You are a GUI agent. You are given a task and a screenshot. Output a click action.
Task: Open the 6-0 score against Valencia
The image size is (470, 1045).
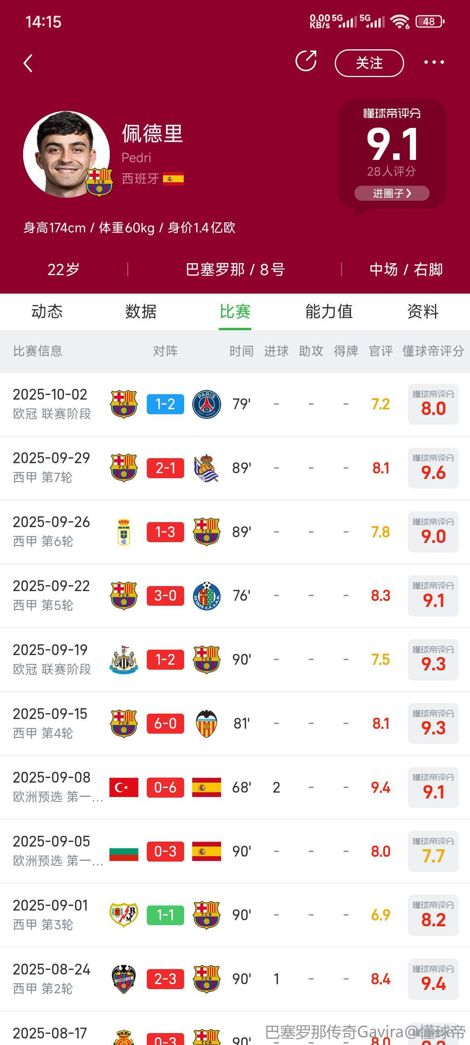coord(165,724)
